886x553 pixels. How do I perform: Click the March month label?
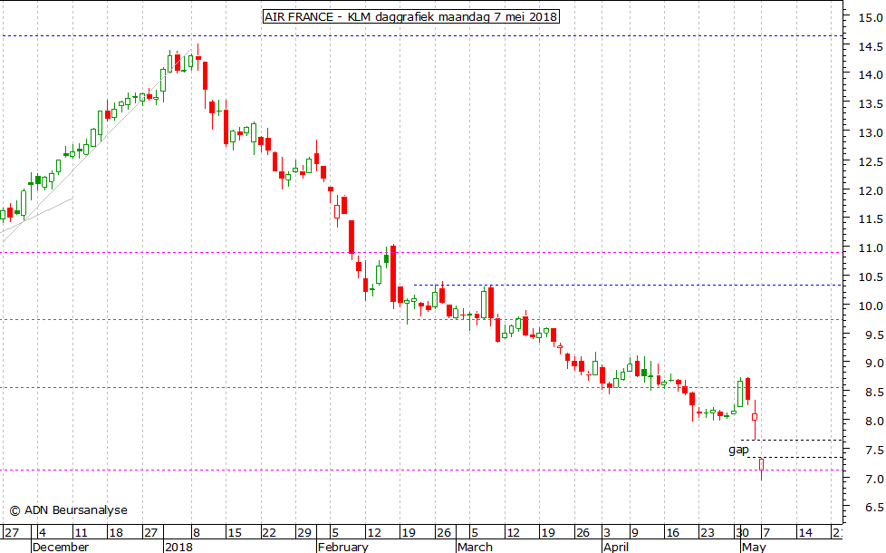click(476, 547)
